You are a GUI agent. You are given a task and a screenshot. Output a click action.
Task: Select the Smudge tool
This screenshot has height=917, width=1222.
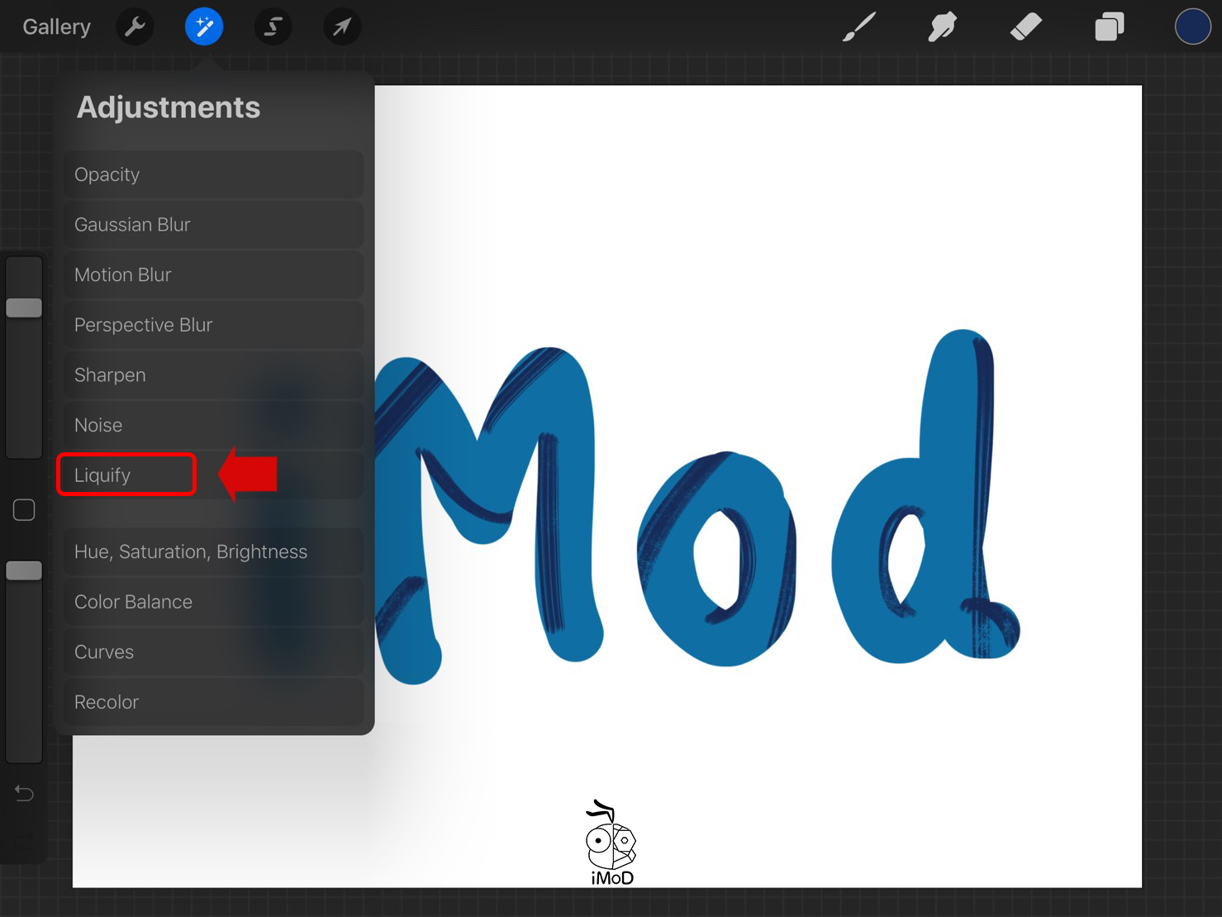click(942, 26)
